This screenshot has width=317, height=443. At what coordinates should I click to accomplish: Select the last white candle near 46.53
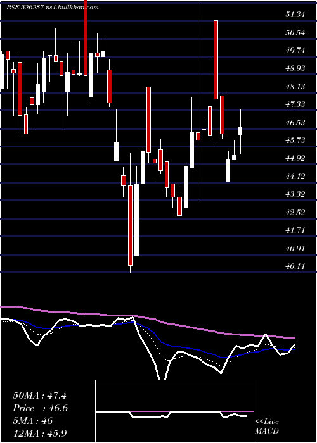click(x=240, y=131)
